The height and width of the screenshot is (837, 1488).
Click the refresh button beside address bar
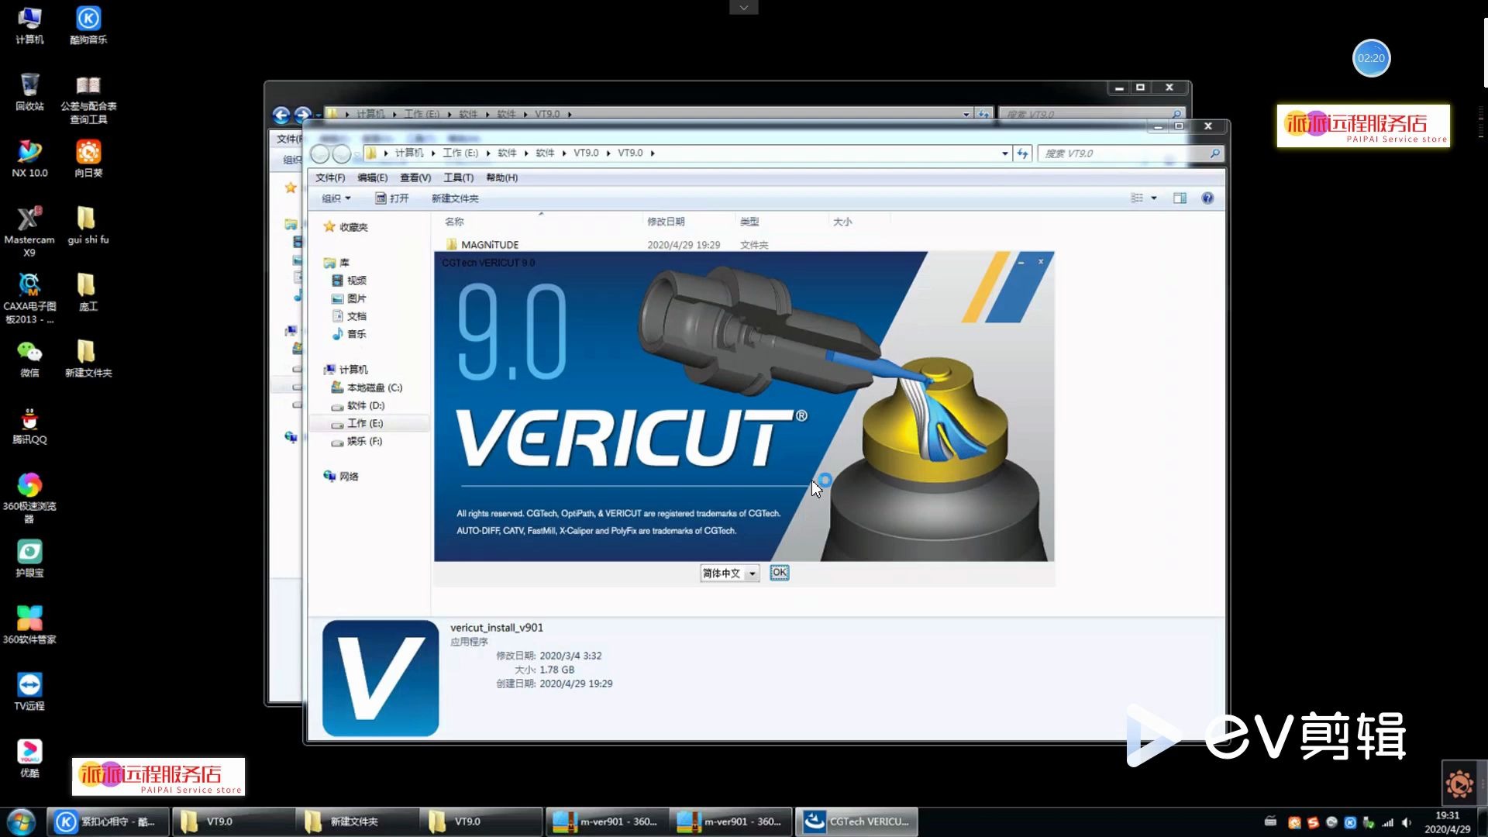click(x=1022, y=153)
